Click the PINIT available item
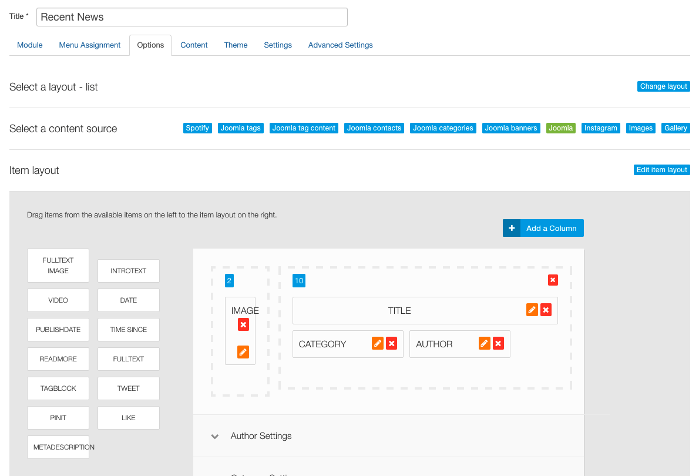Image resolution: width=699 pixels, height=476 pixels. (x=58, y=418)
